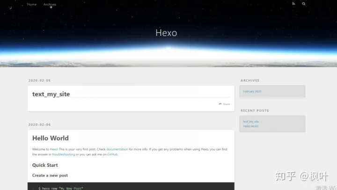Click the second 2020-02-06 post date
This screenshot has height=190, width=337.
[x=39, y=124]
